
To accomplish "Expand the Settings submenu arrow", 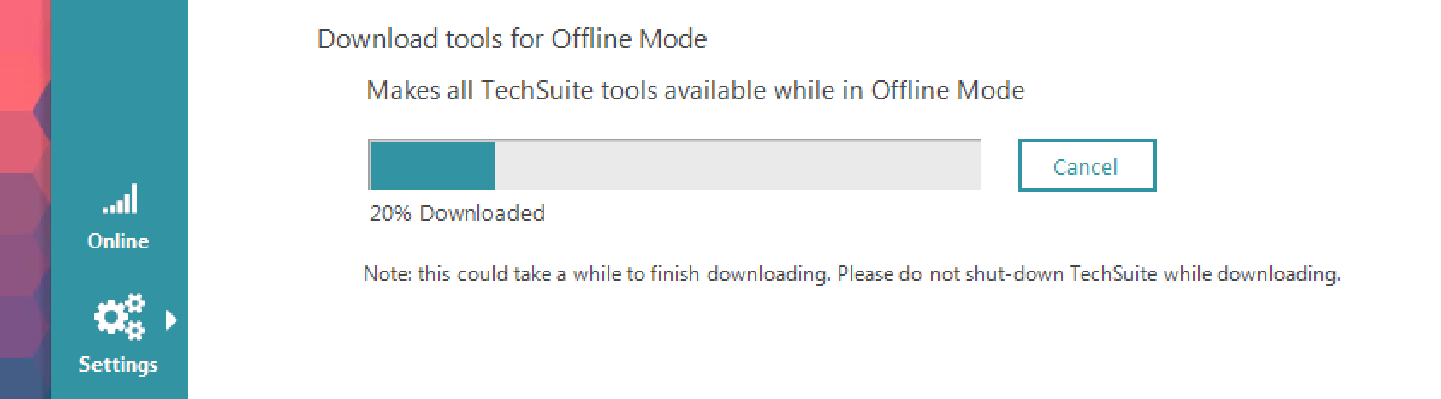I will (x=171, y=319).
